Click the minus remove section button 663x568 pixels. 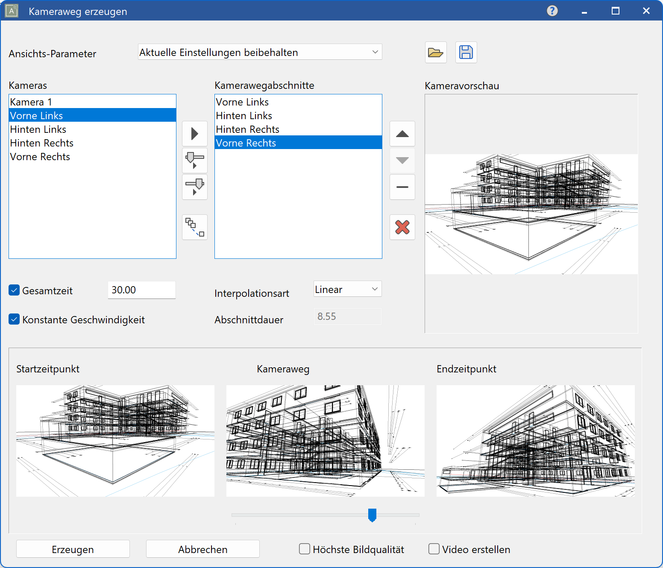point(402,187)
